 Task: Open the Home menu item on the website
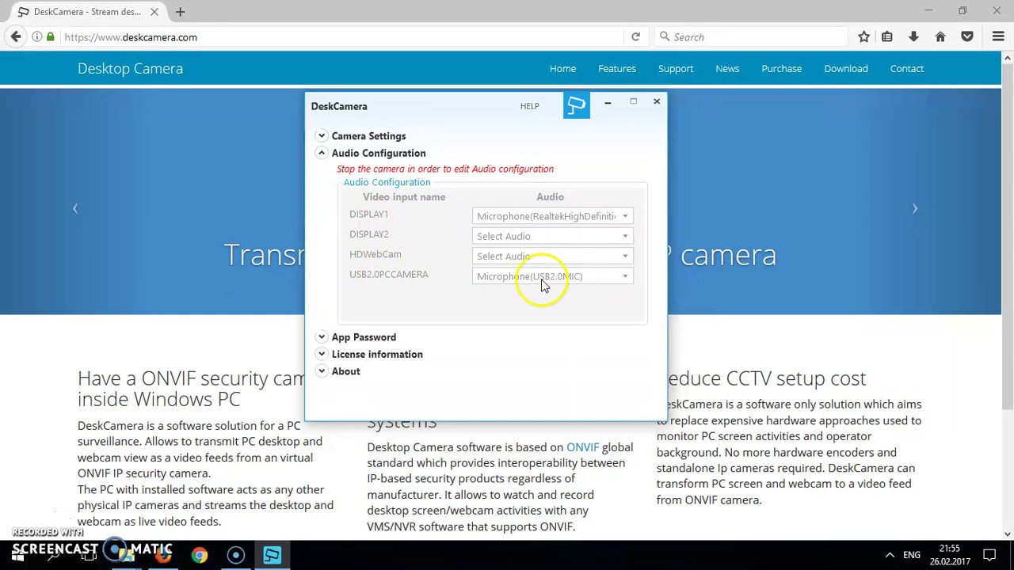click(x=562, y=69)
